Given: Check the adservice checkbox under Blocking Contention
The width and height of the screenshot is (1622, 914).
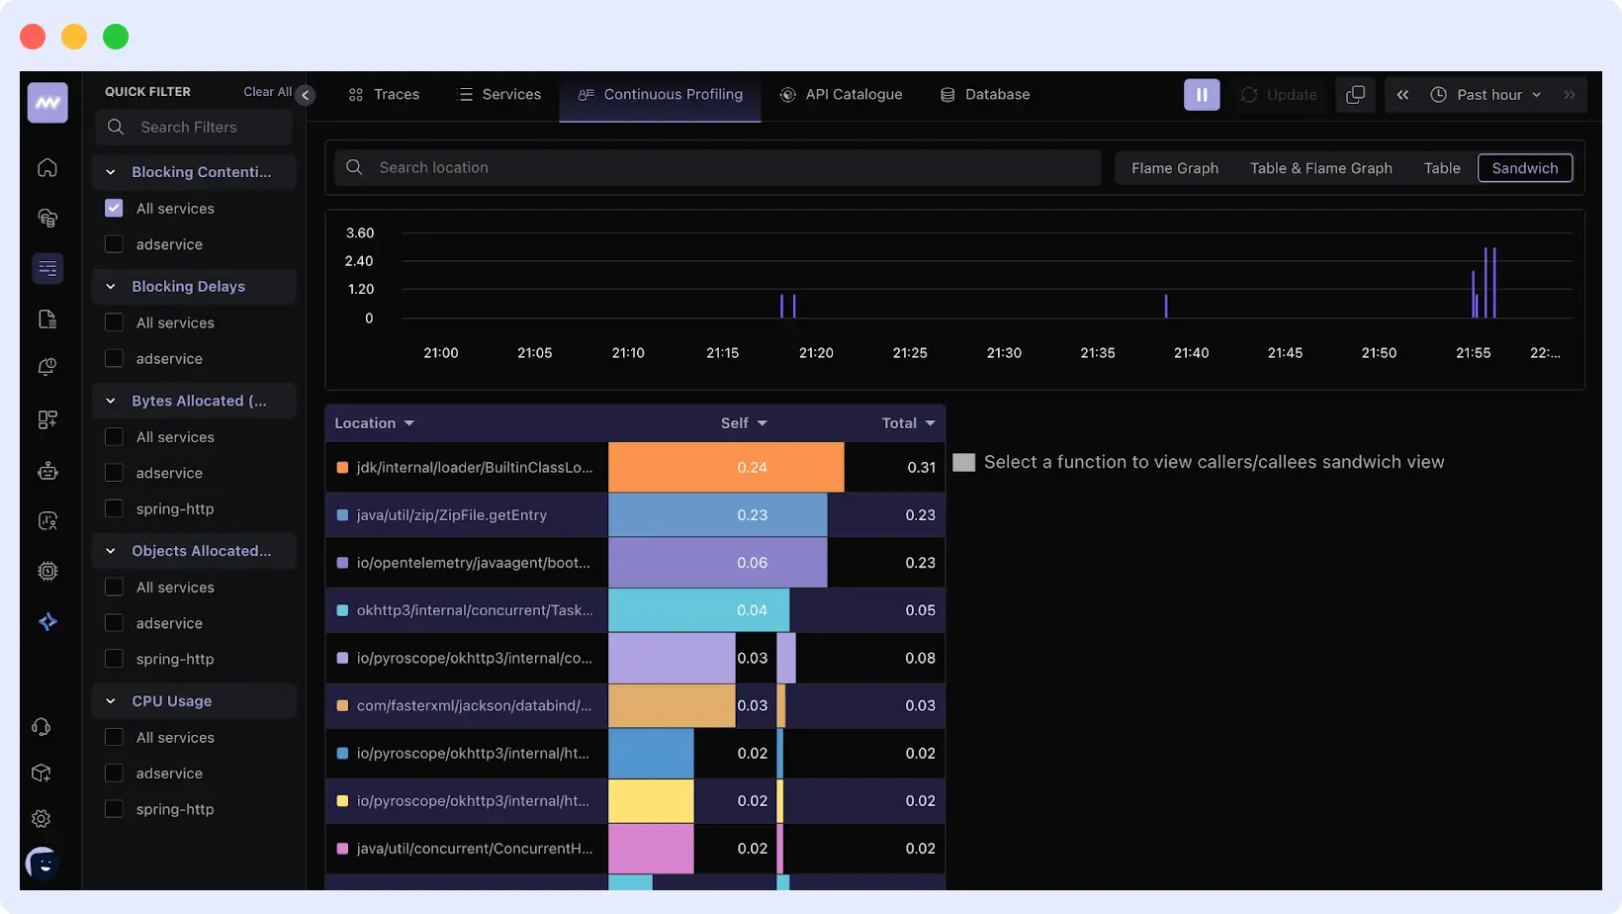Looking at the screenshot, I should 114,243.
